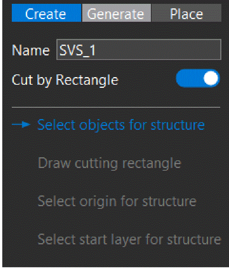Image resolution: width=229 pixels, height=268 pixels.
Task: Click the blue portion of the toggle
Action: [x=189, y=78]
